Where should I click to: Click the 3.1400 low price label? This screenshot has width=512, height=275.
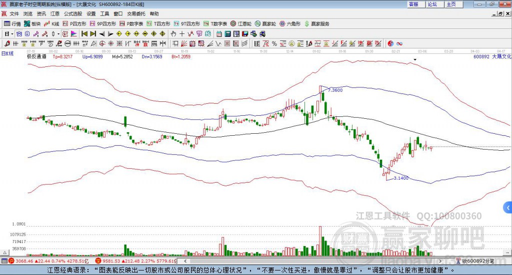(401, 178)
